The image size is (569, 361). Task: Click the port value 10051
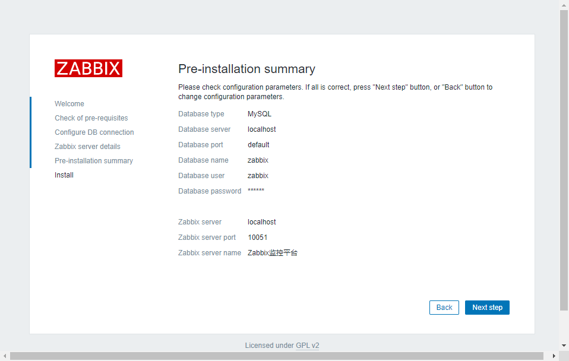[258, 237]
